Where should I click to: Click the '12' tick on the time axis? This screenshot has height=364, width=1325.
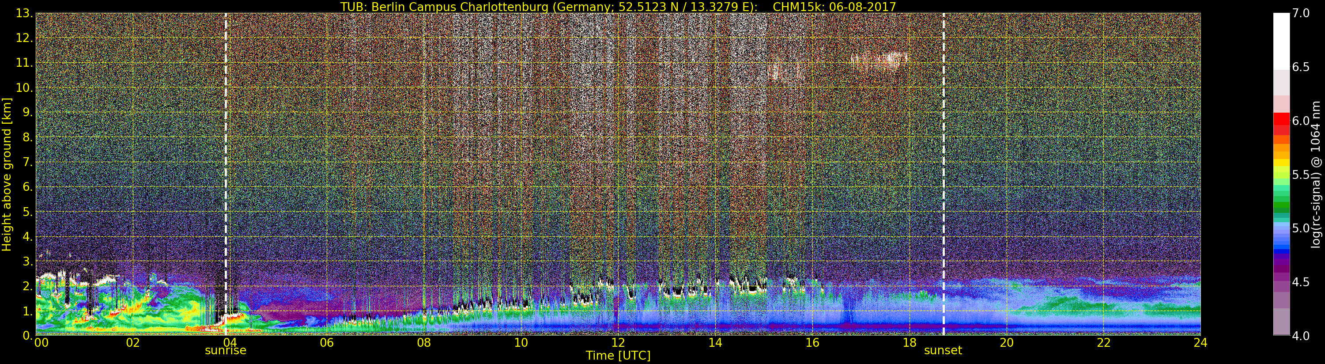pos(618,342)
